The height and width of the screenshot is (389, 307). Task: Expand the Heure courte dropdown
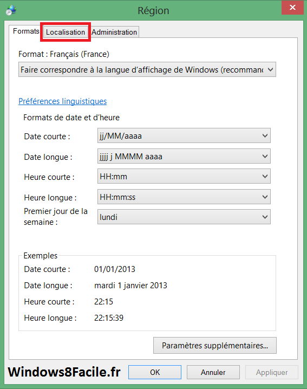pos(184,177)
